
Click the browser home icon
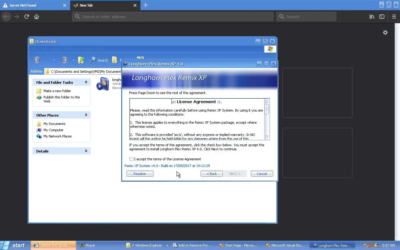37,17
